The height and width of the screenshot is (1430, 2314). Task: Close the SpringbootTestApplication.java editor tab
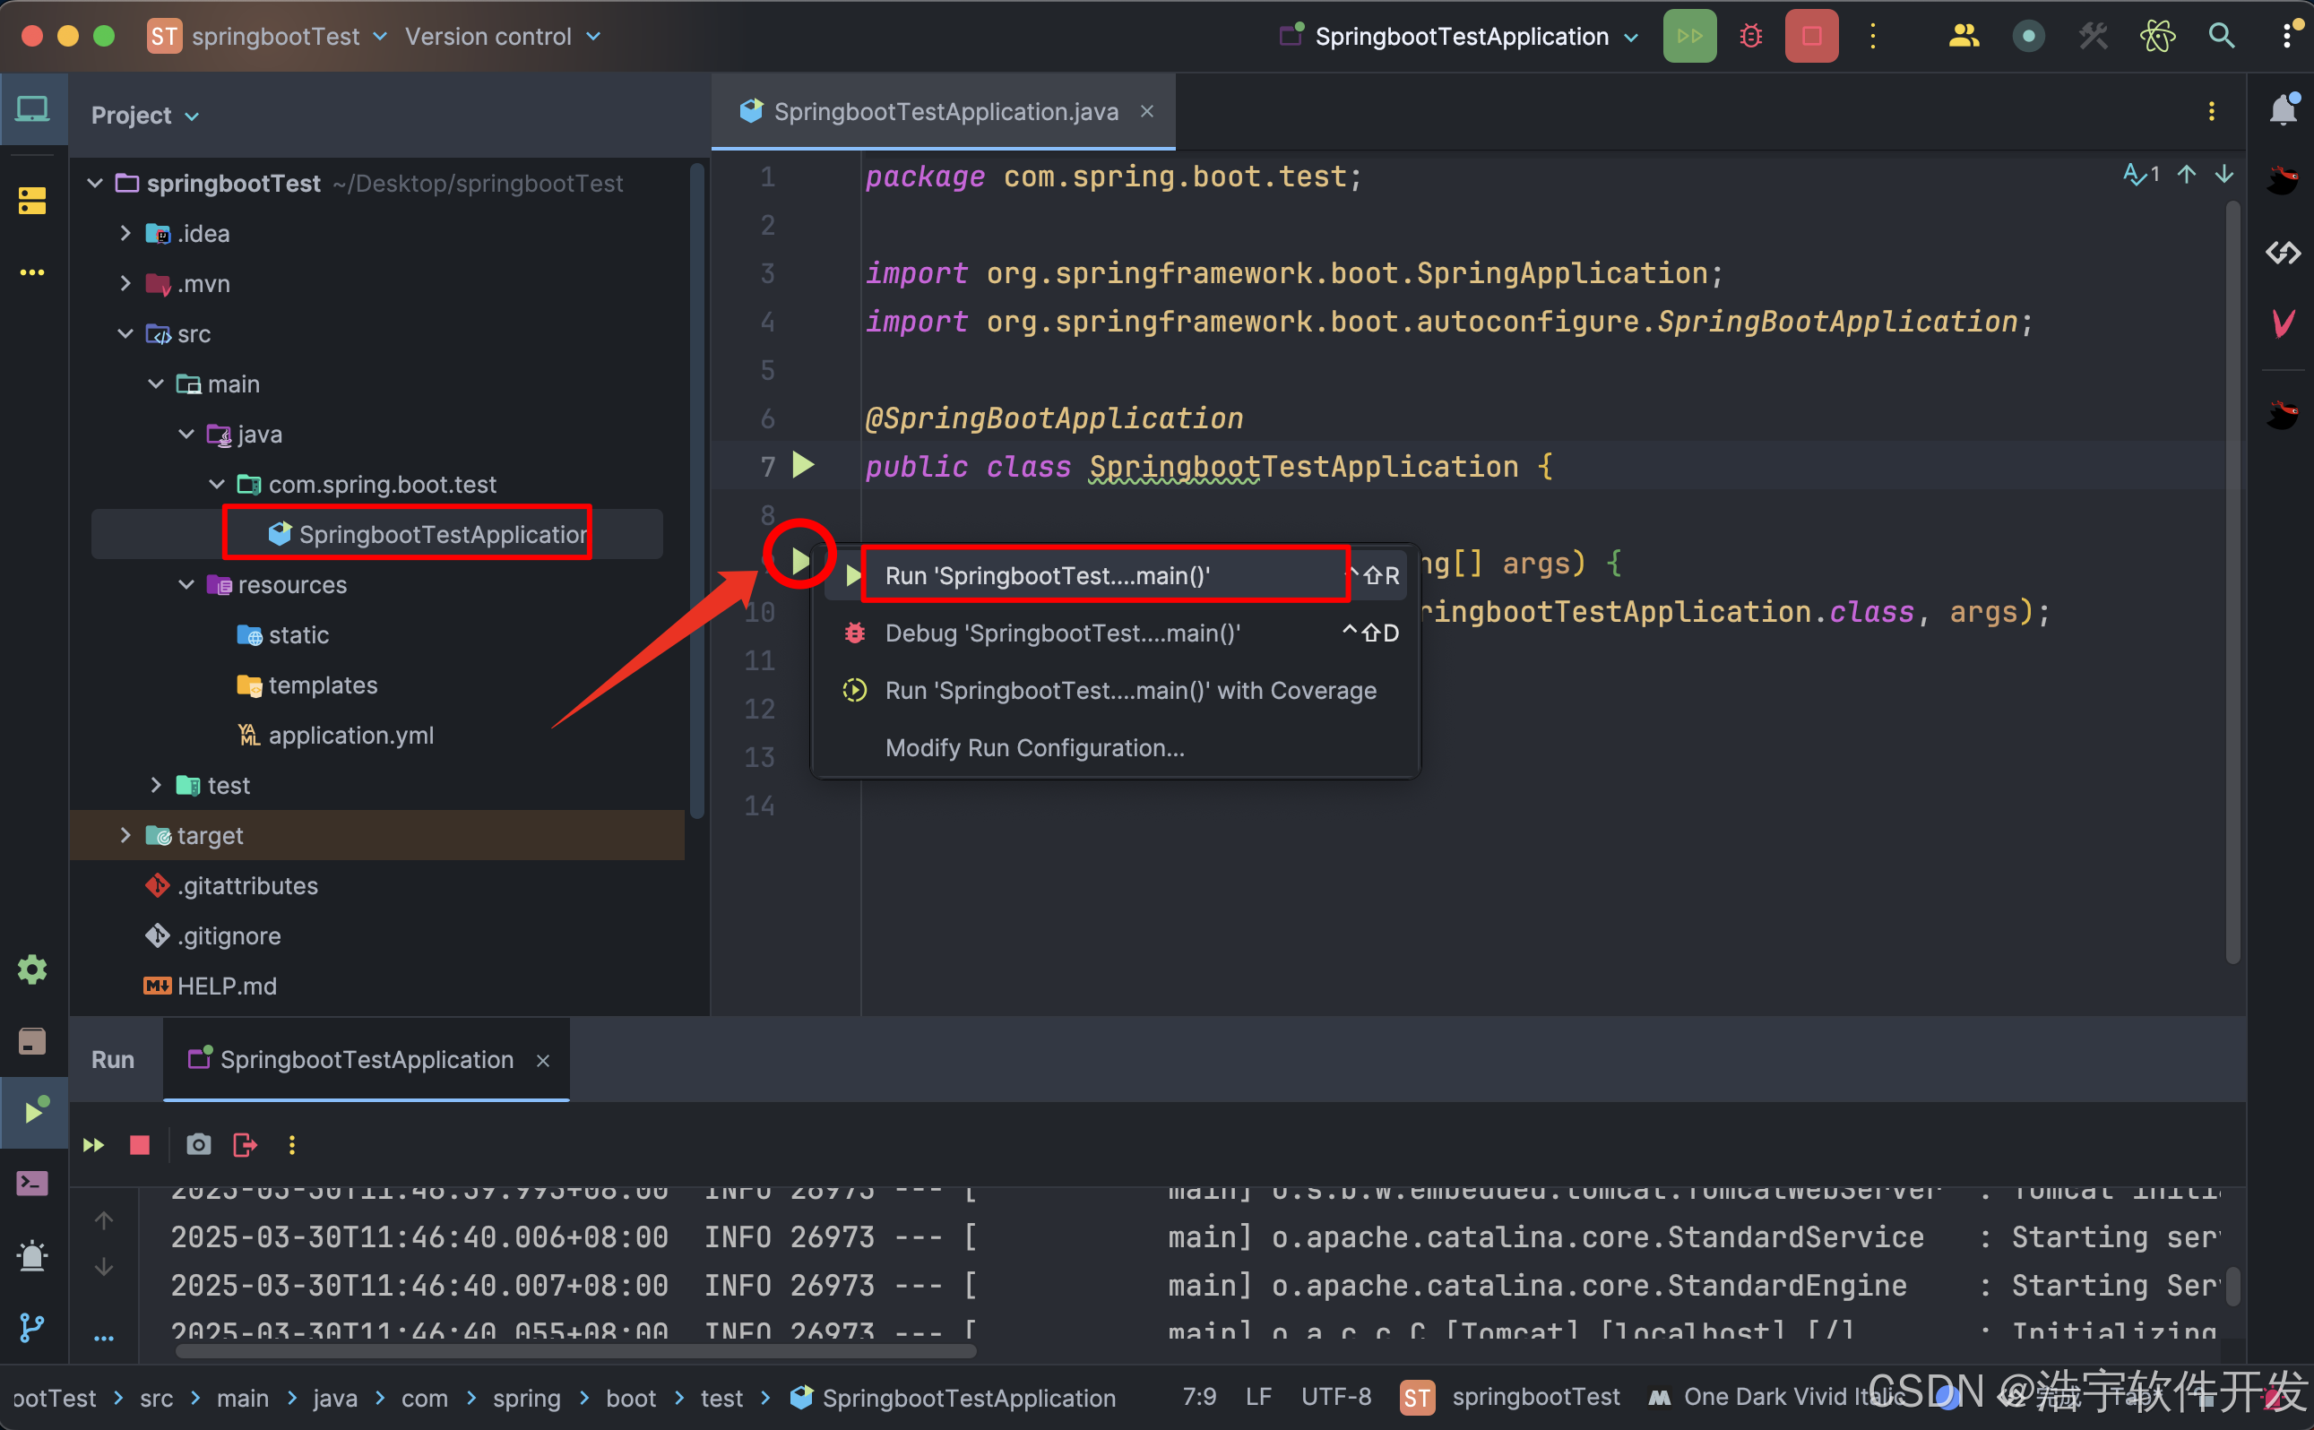(x=1146, y=112)
